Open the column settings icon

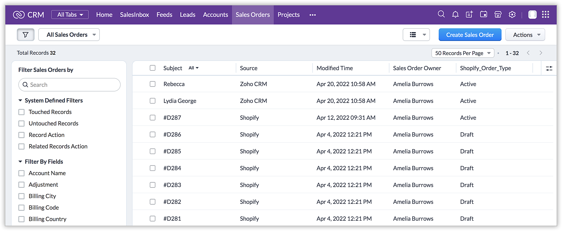pos(549,68)
